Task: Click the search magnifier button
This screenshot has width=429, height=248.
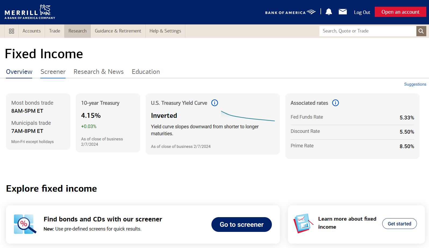Action: pyautogui.click(x=421, y=31)
